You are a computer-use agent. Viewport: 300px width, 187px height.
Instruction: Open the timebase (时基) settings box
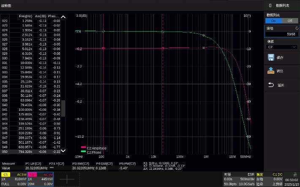(239, 179)
